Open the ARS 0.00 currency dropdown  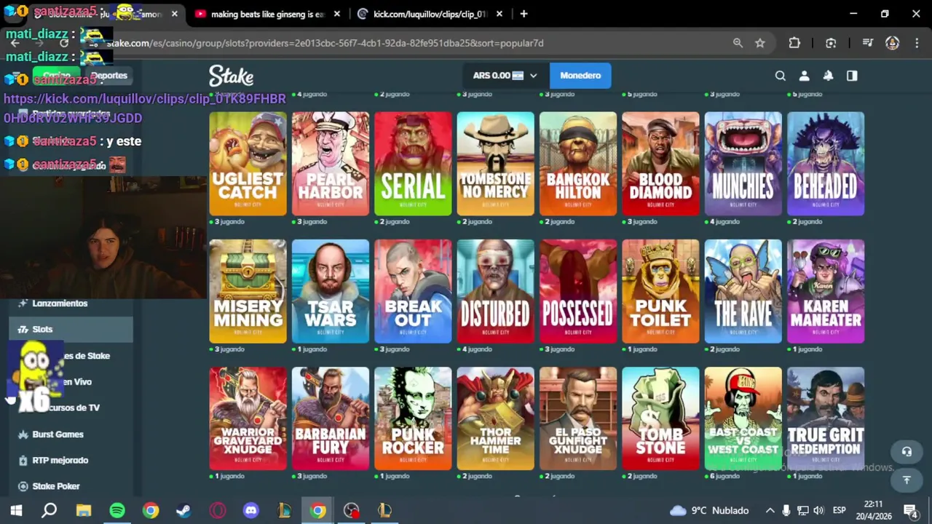(x=505, y=76)
